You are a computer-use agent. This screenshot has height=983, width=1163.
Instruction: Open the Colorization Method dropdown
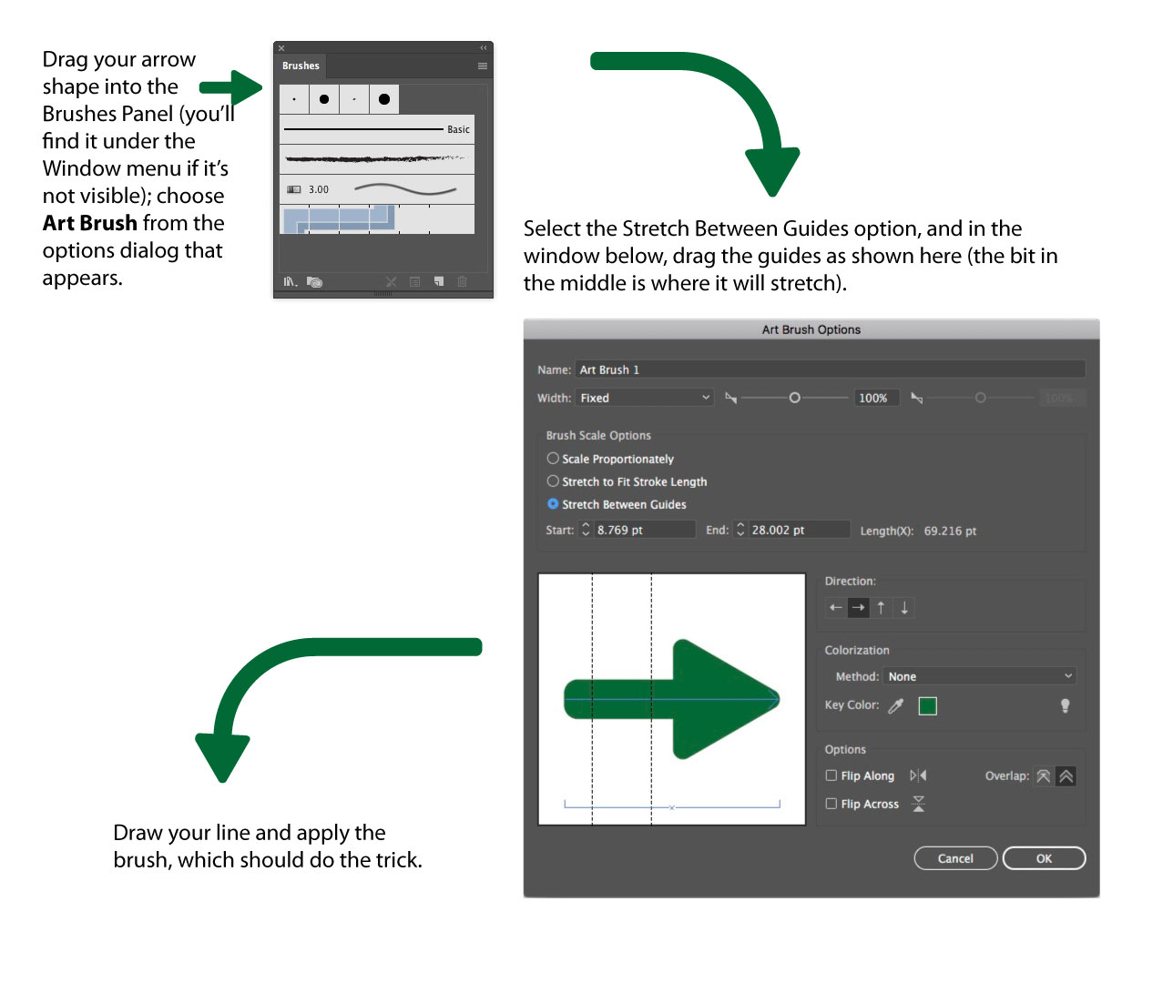979,676
